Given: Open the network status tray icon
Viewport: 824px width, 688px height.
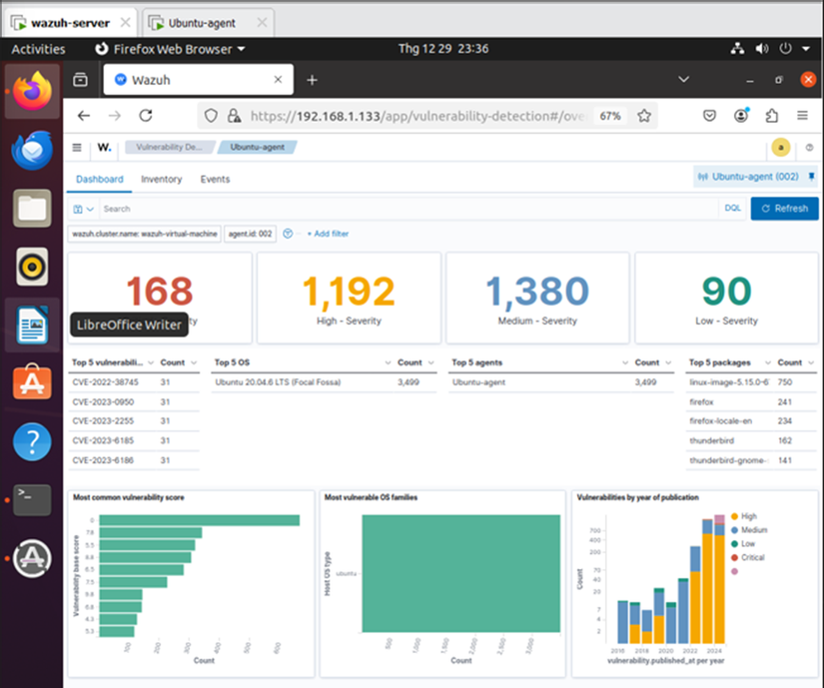Looking at the screenshot, I should coord(737,49).
